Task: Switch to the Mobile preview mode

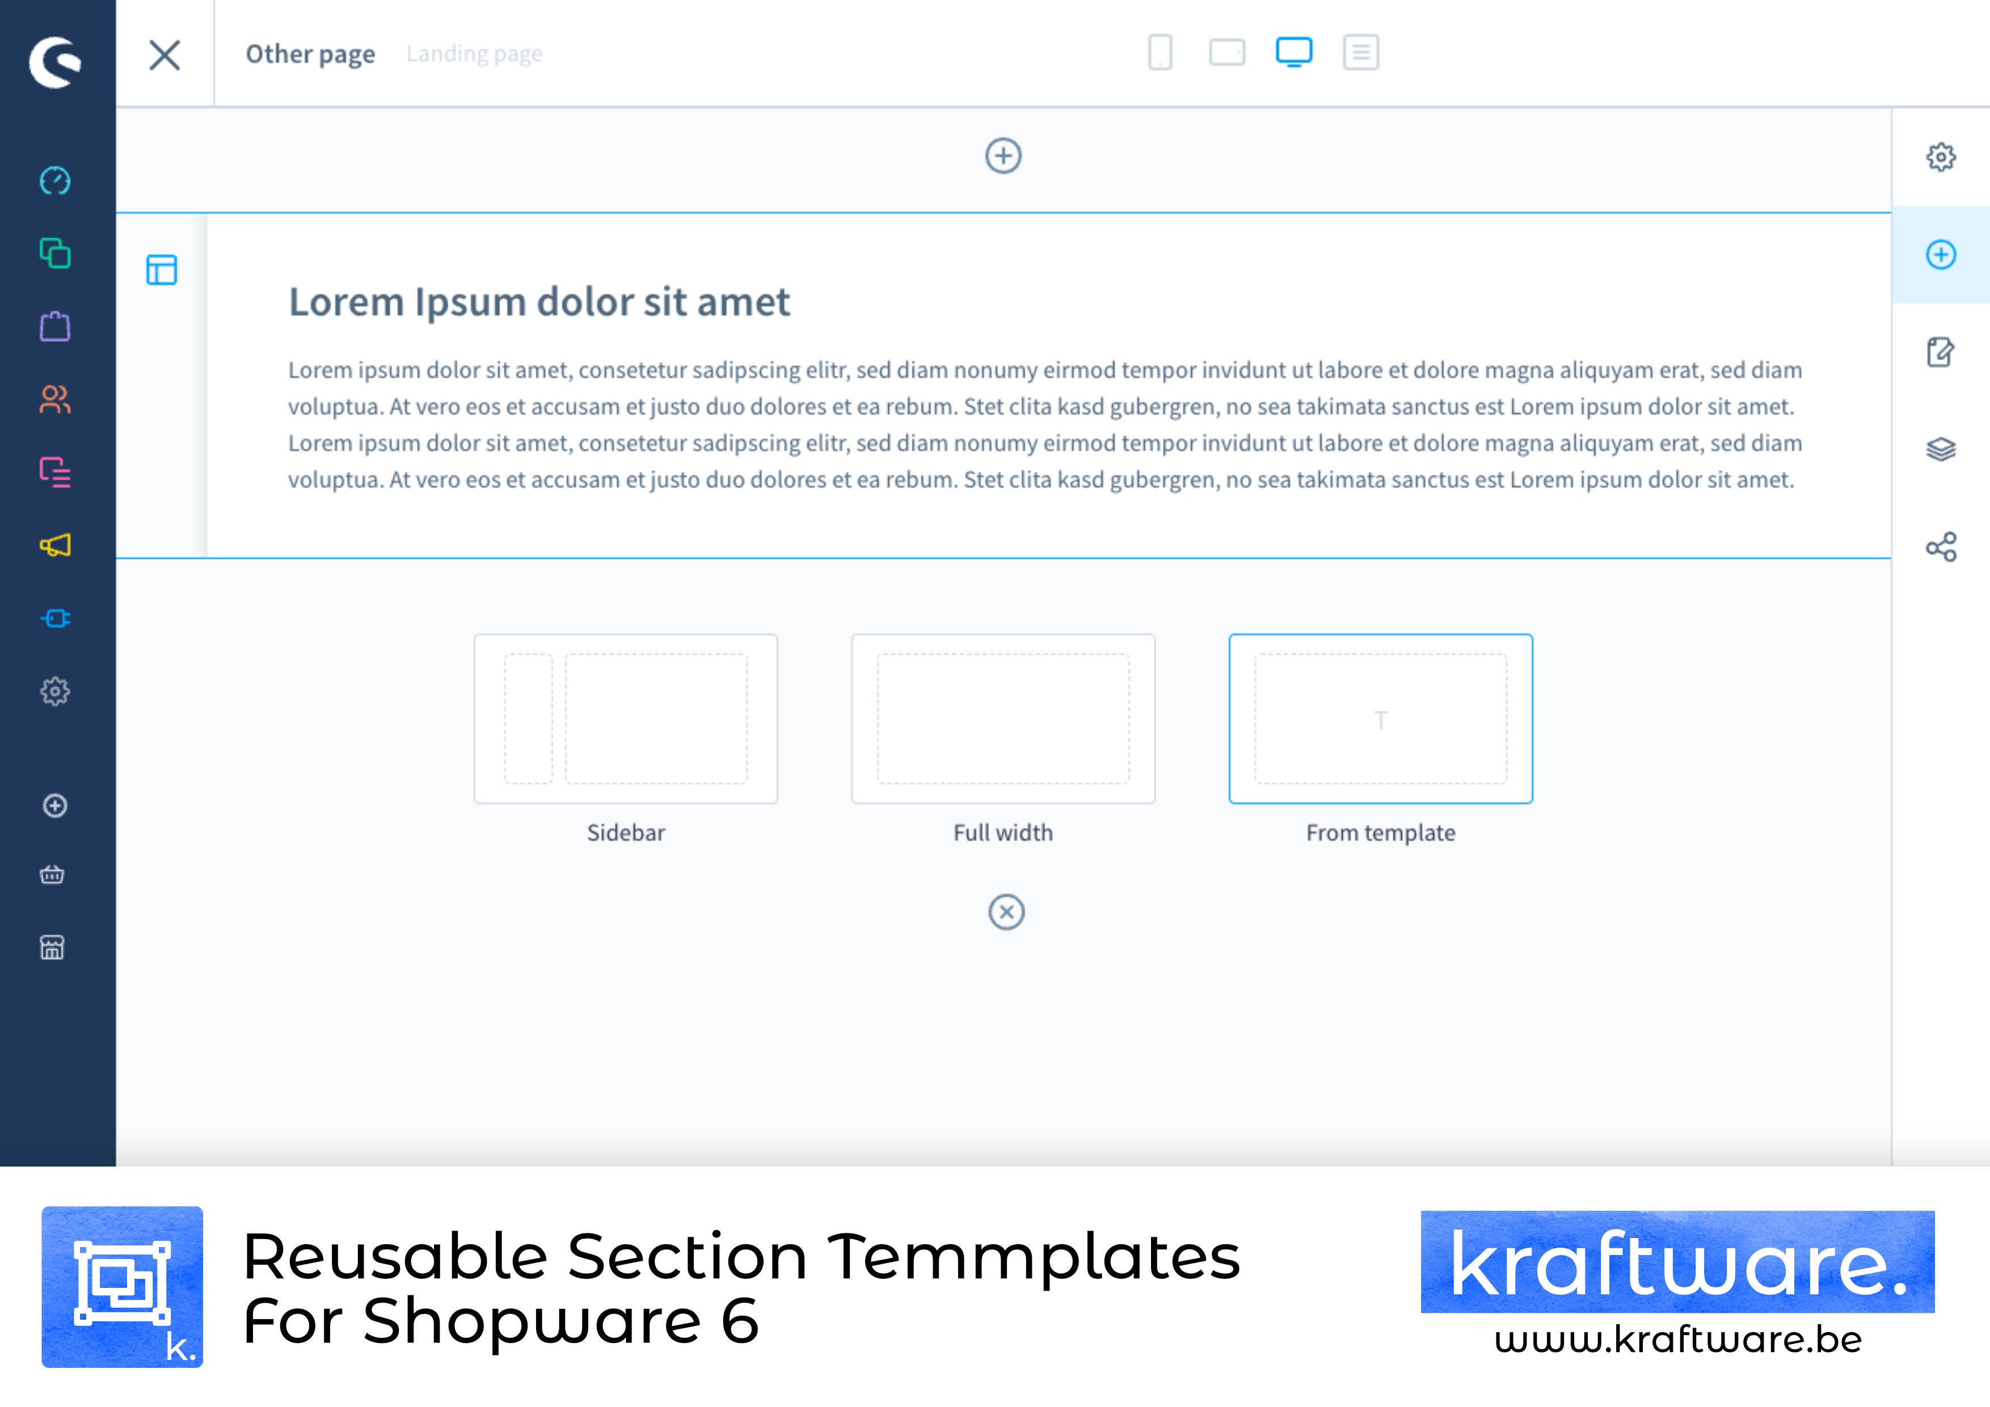Action: point(1159,53)
